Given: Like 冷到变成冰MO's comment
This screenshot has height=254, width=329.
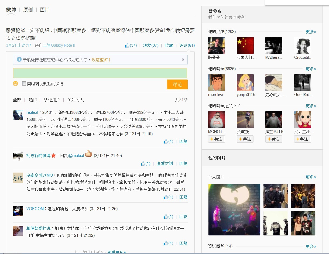Looking at the screenshot, I should pyautogui.click(x=168, y=197).
